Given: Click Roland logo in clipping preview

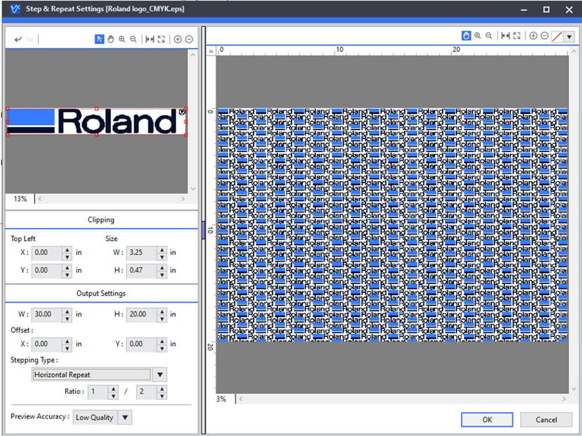Looking at the screenshot, I should pos(97,122).
